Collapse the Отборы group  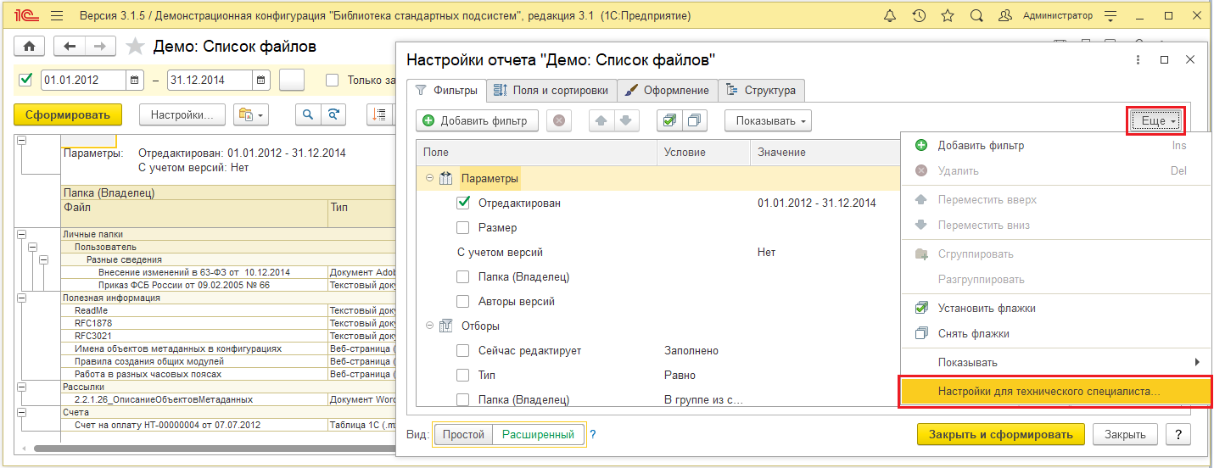(x=430, y=326)
